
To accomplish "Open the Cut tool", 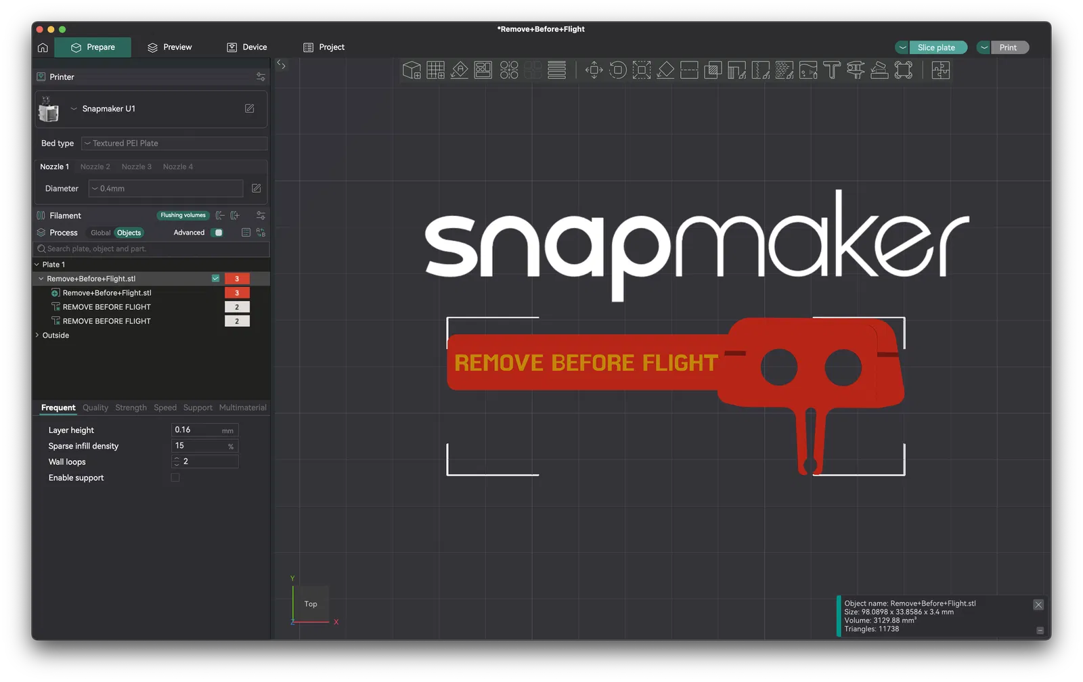I will point(689,70).
